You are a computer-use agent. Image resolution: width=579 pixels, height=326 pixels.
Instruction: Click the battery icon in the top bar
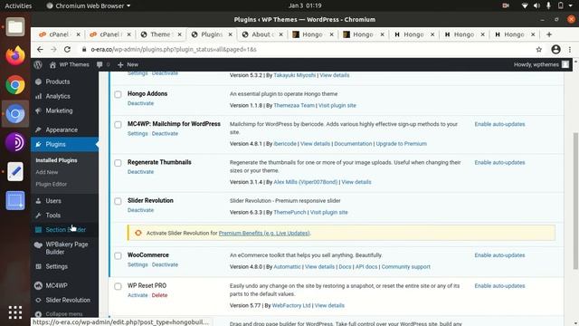561,5
